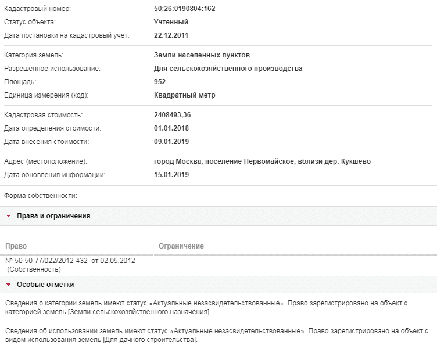Click the registration date 22.12.2011
The height and width of the screenshot is (349, 437).
point(171,35)
